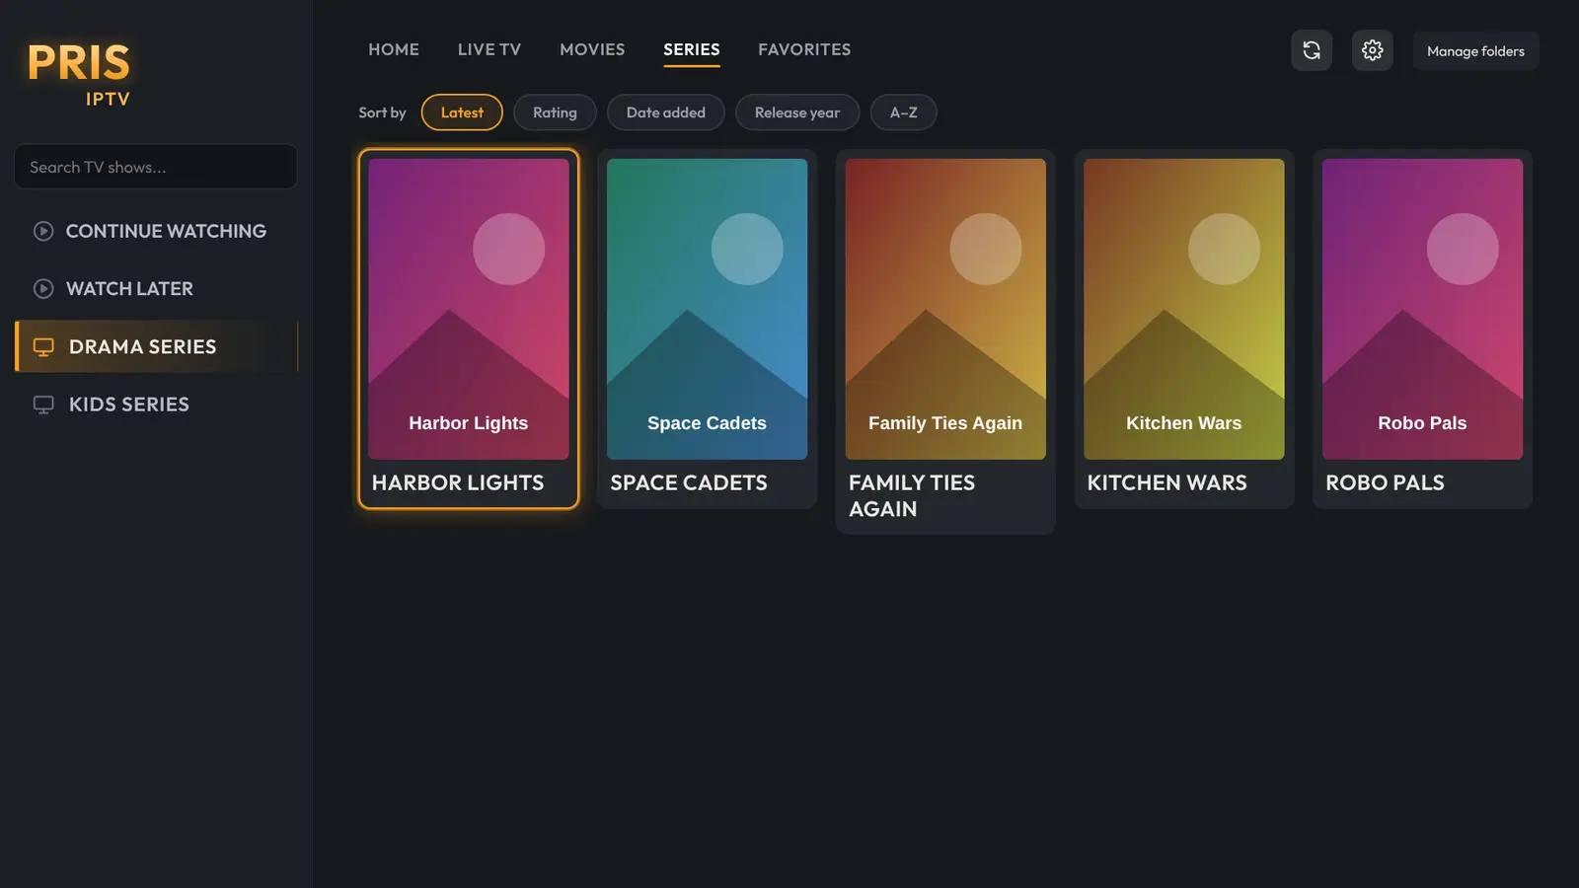Viewport: 1579px width, 888px height.
Task: Open the Favorites tab
Action: (x=804, y=49)
